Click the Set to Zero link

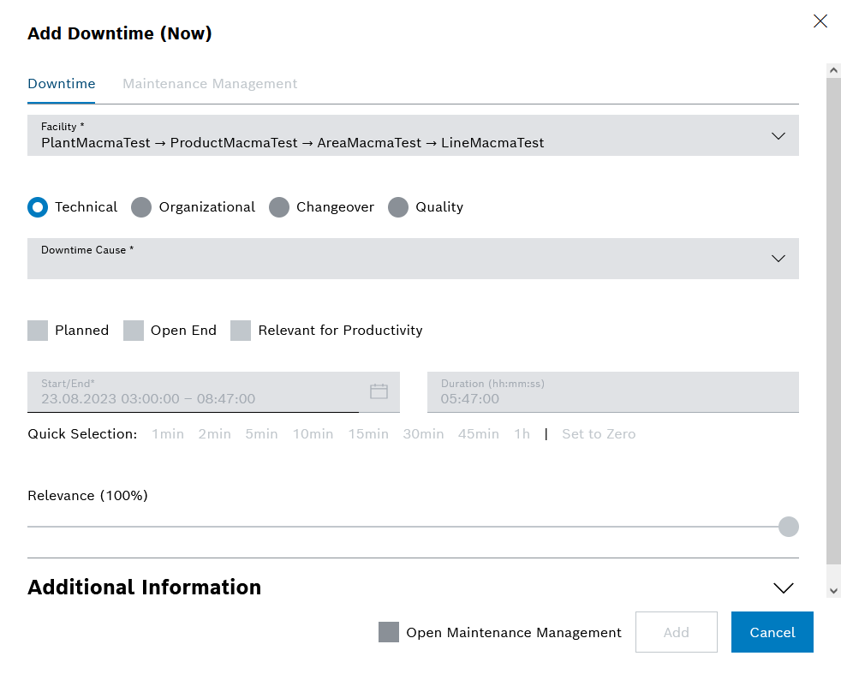tap(598, 434)
